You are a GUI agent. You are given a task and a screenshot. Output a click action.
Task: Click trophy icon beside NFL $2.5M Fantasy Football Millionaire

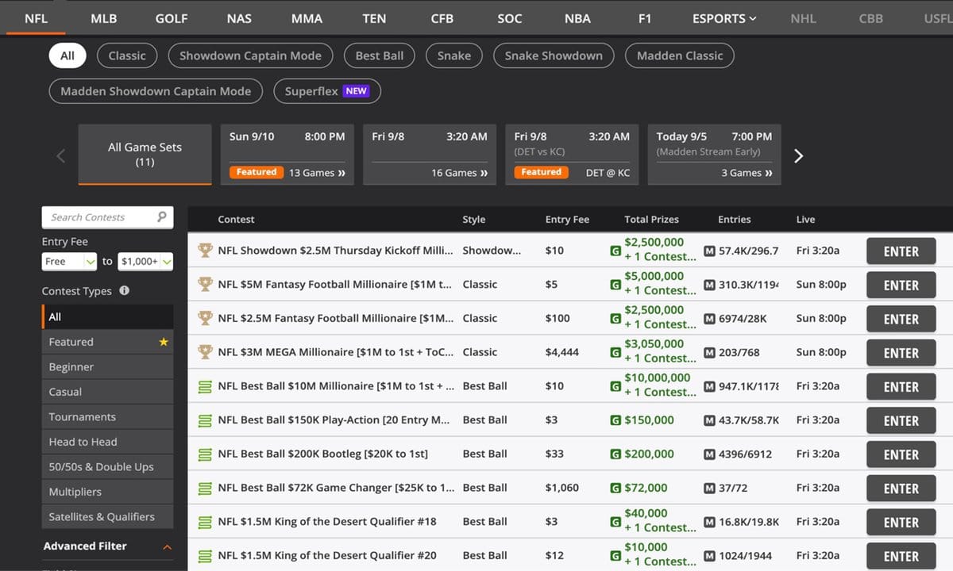pos(205,318)
